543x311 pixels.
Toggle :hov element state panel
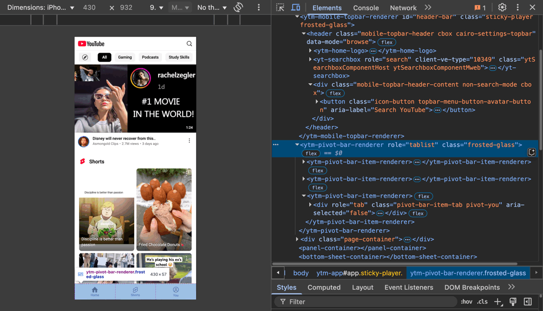[467, 301]
